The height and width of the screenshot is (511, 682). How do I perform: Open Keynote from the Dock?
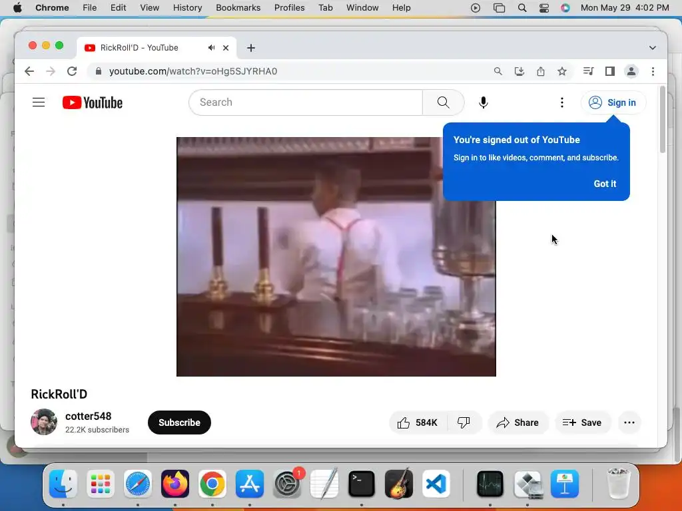tap(565, 484)
